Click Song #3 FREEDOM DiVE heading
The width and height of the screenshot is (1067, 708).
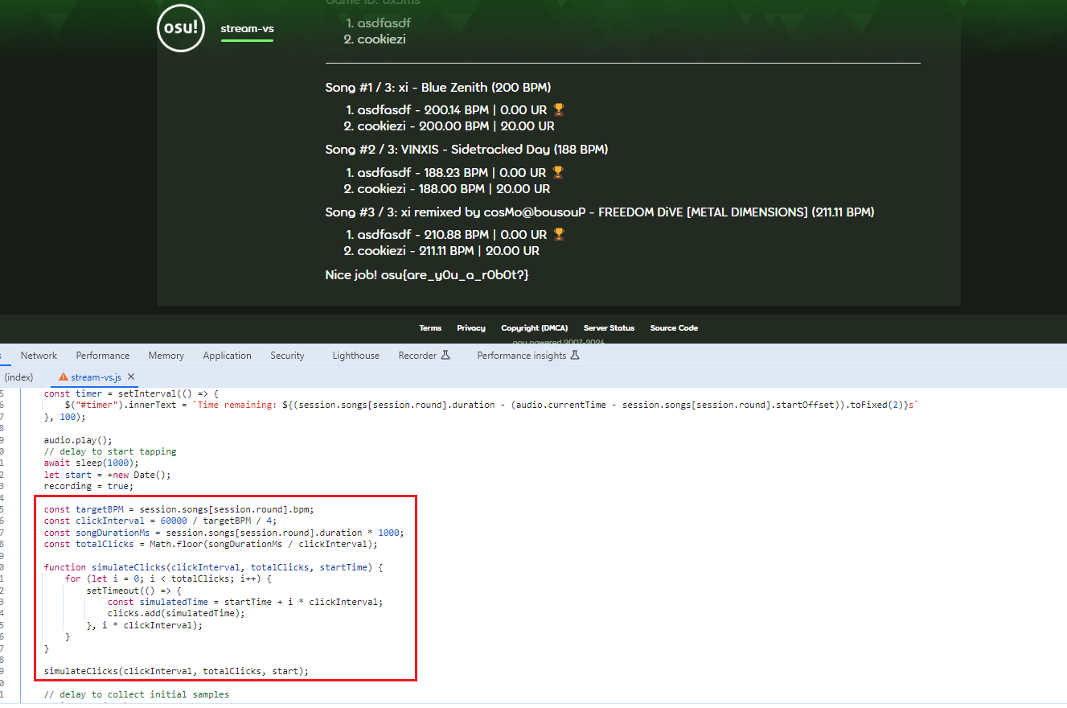click(600, 212)
